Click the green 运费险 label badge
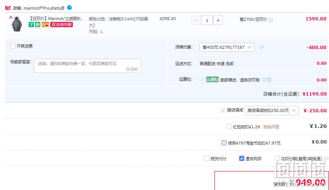 click(x=212, y=80)
